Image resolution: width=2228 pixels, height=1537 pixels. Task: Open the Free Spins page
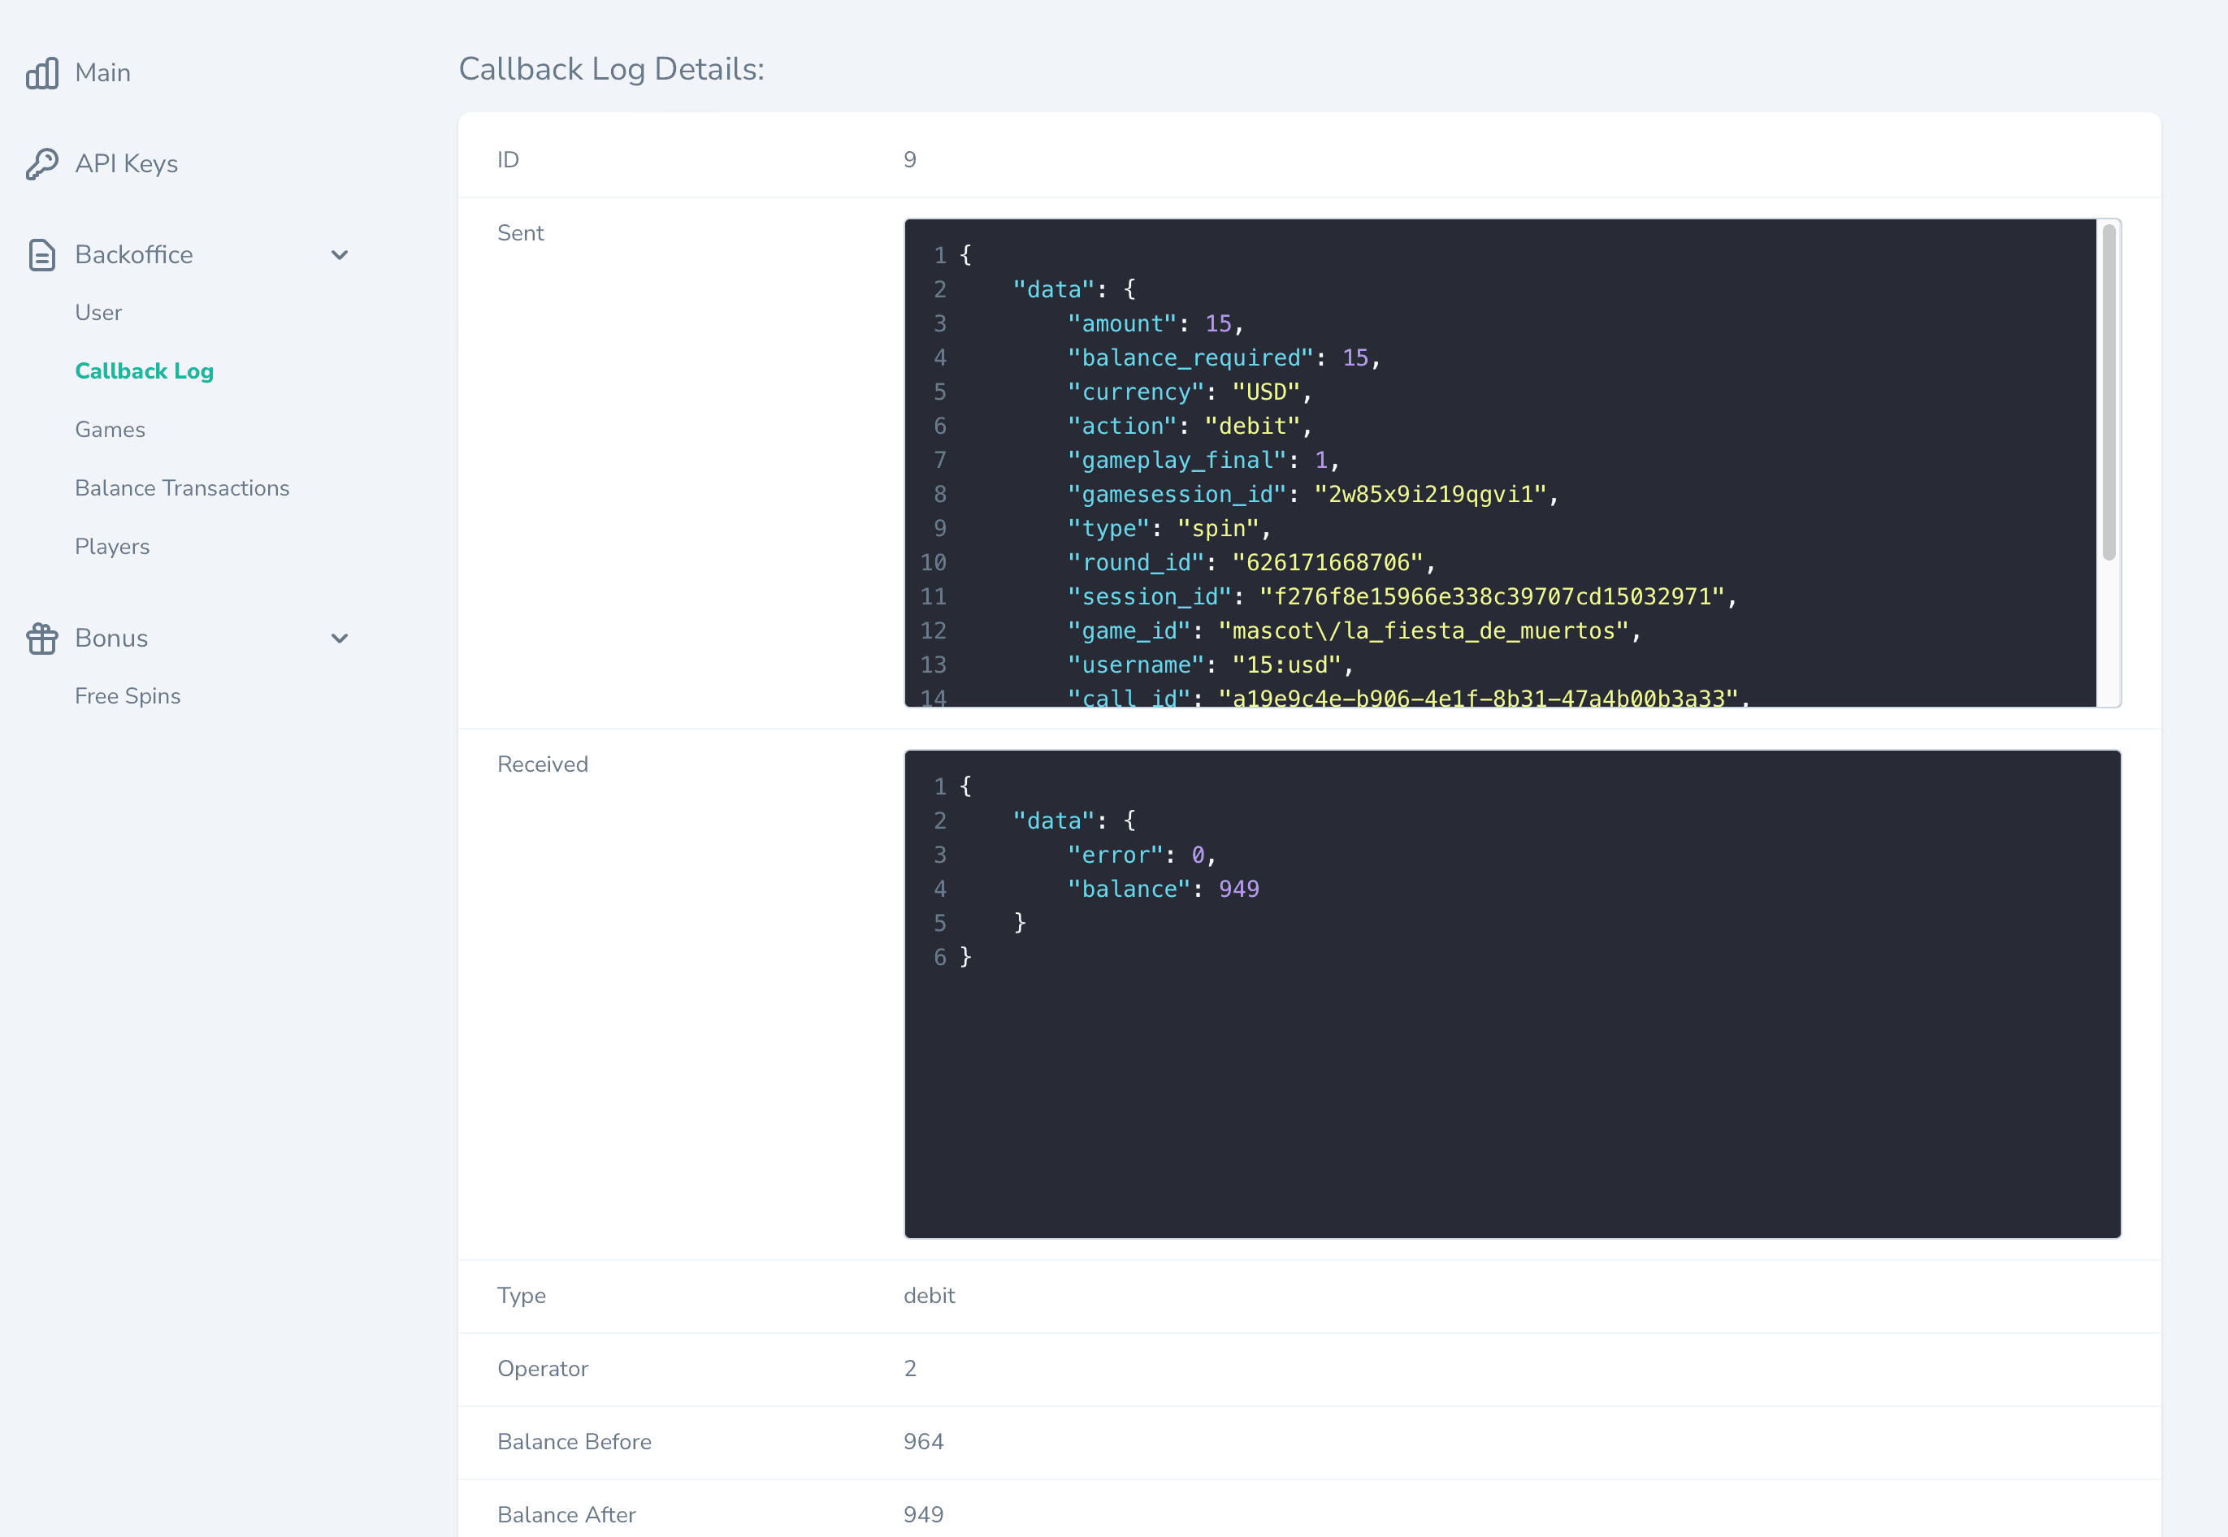[x=128, y=696]
